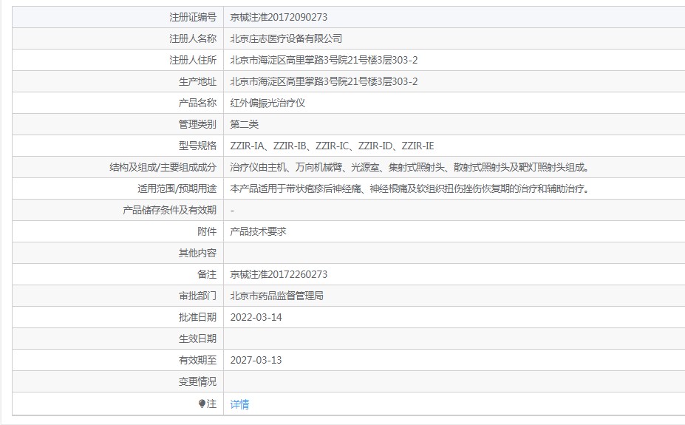Select the 适用范围/预期用途 label

[177, 188]
